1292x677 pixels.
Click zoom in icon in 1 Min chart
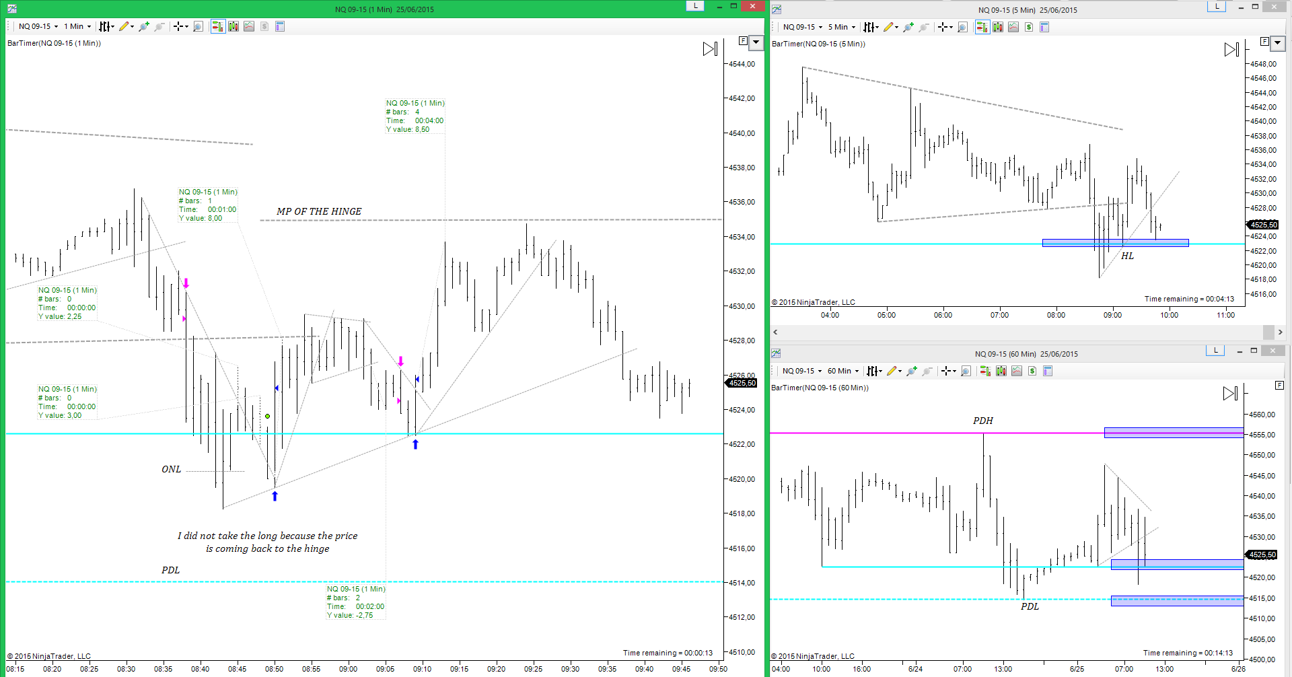click(x=143, y=26)
